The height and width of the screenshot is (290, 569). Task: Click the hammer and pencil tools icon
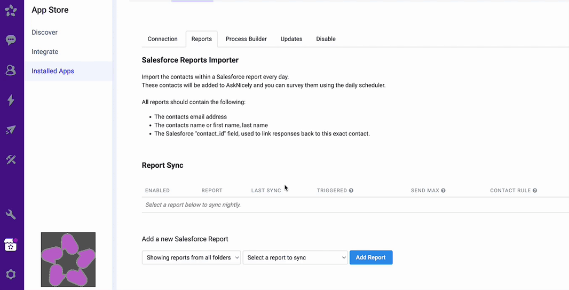click(x=11, y=160)
